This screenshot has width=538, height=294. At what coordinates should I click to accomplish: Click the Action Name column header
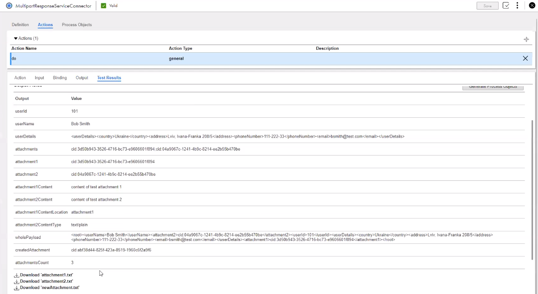coord(24,49)
